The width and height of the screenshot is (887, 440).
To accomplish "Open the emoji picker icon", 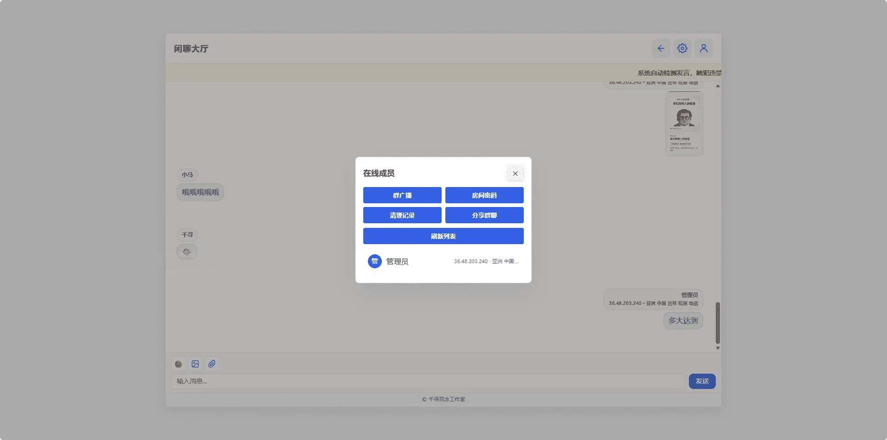I will pos(179,364).
